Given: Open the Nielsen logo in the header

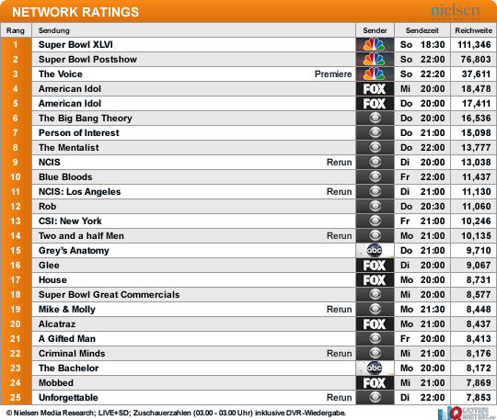Looking at the screenshot, I should pyautogui.click(x=456, y=11).
